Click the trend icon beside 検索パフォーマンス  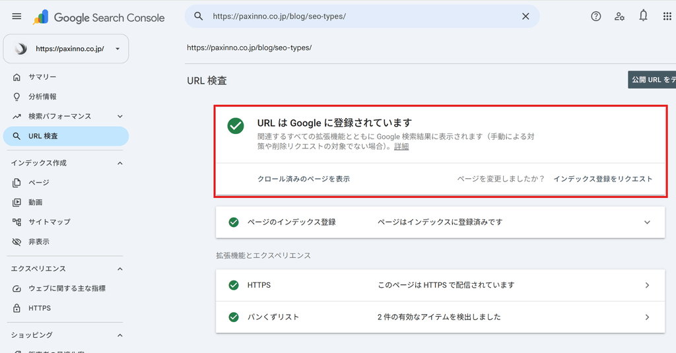pyautogui.click(x=17, y=116)
